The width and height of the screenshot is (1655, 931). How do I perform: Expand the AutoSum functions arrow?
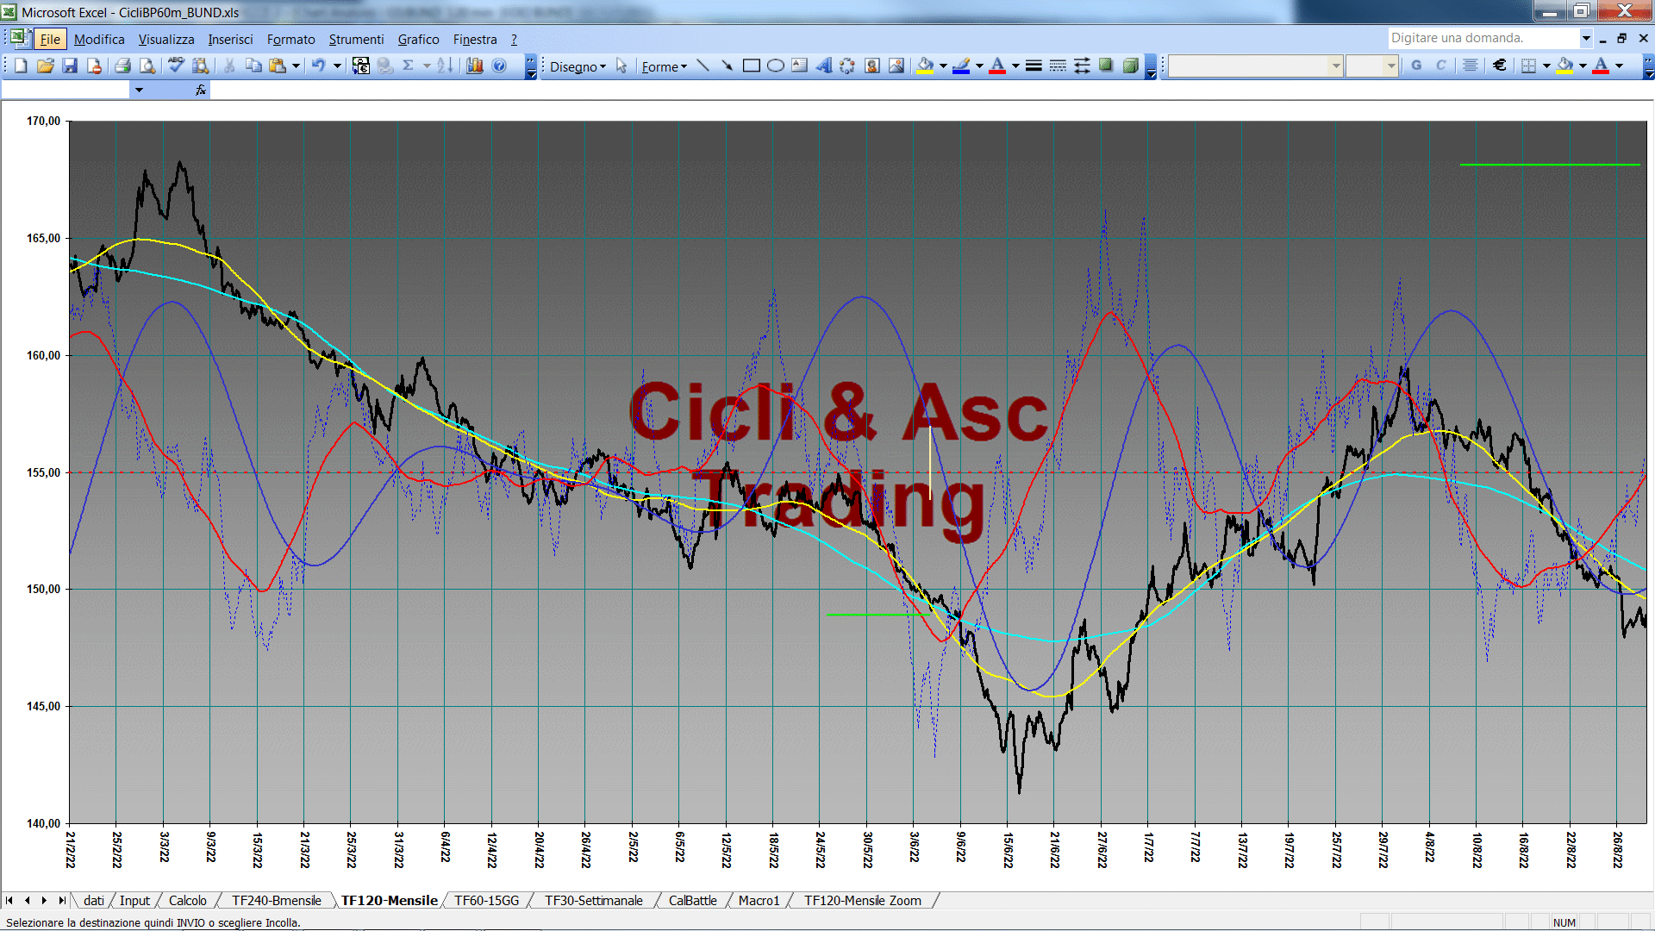426,66
